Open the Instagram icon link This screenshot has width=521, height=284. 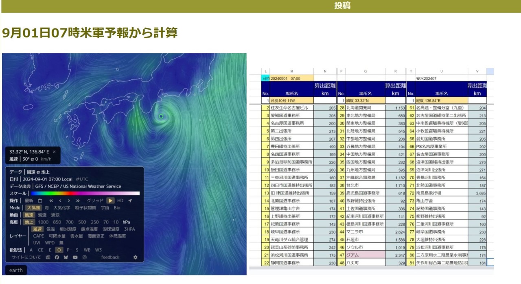pyautogui.click(x=85, y=257)
